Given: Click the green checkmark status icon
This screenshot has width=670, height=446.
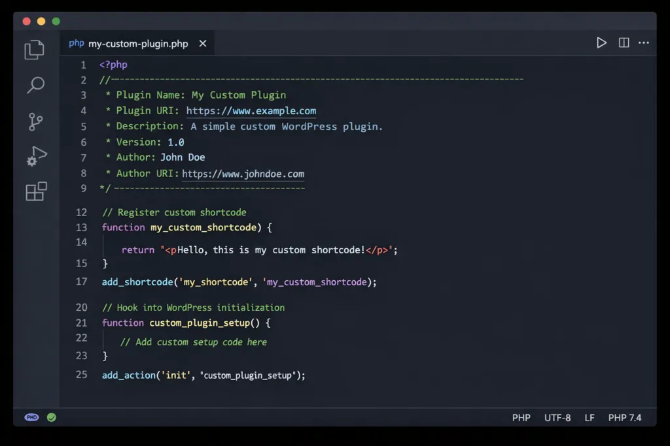Looking at the screenshot, I should point(52,417).
